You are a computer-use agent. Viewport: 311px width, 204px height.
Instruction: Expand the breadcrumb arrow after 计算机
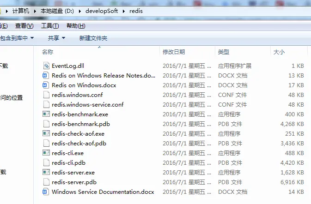(35, 11)
